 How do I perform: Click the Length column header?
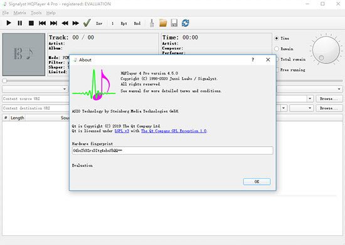tap(18, 118)
